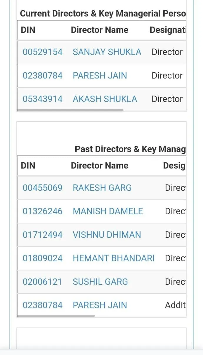
Task: Open PARESH JAIN in Past Directors table
Action: 100,305
